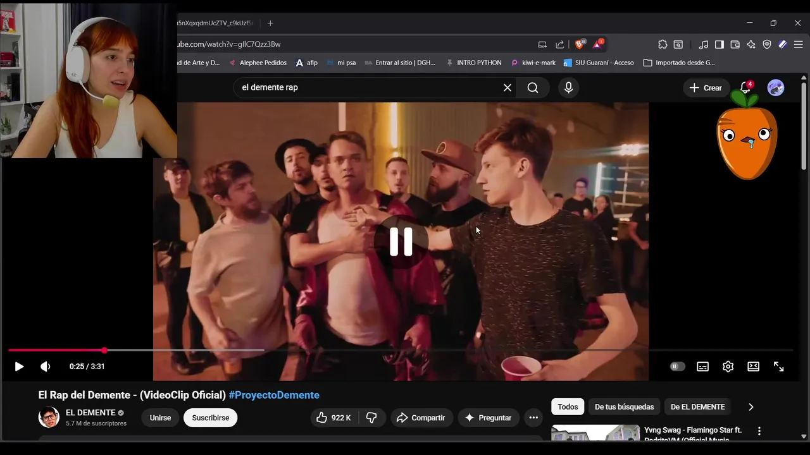Viewport: 810px width, 455px height.
Task: Start voice search with the microphone
Action: coord(568,88)
